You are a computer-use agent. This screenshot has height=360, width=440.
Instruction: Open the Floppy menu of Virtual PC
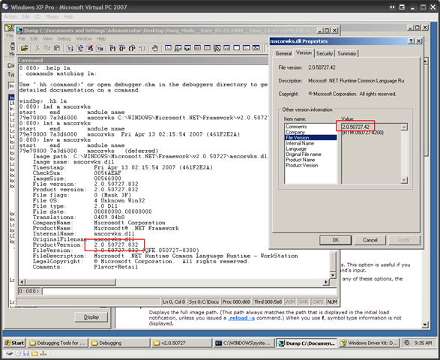point(52,16)
